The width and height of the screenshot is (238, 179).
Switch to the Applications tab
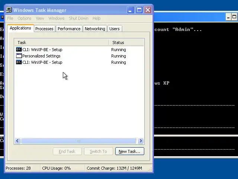click(20, 28)
